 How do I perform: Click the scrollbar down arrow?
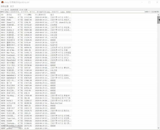[158, 128]
